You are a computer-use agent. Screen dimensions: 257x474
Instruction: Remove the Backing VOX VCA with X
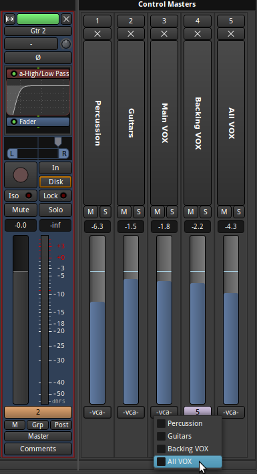[198, 34]
